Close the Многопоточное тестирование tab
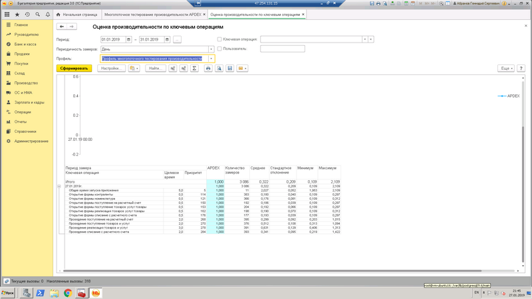Image resolution: width=532 pixels, height=299 pixels. pos(204,14)
